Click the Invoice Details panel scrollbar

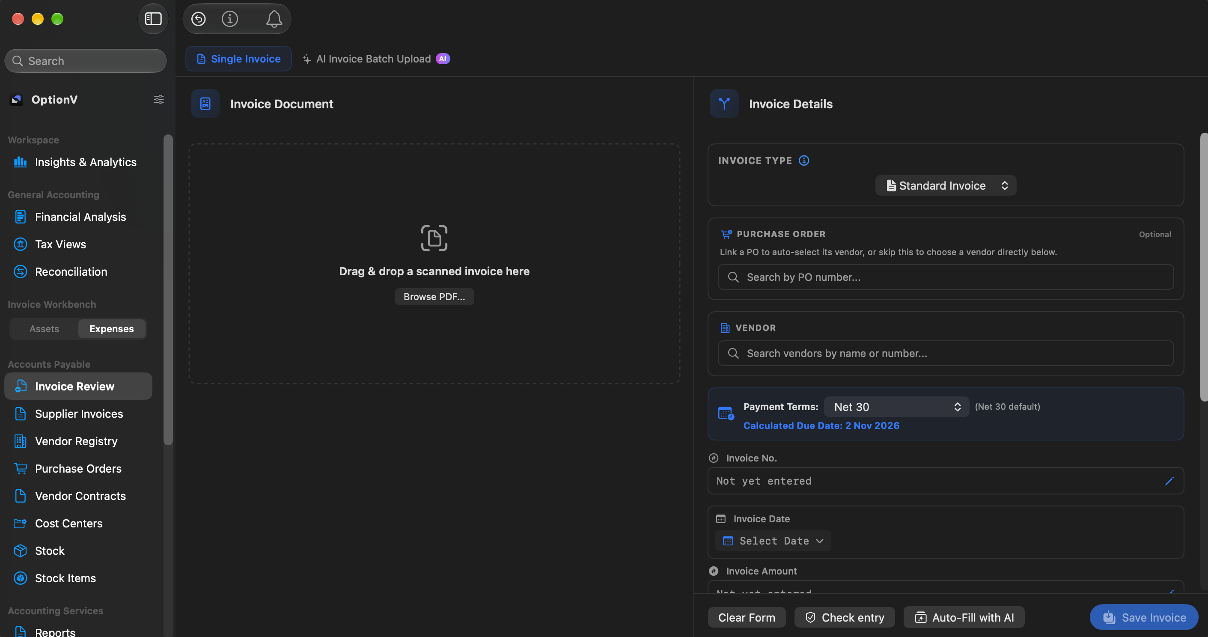(x=1204, y=268)
